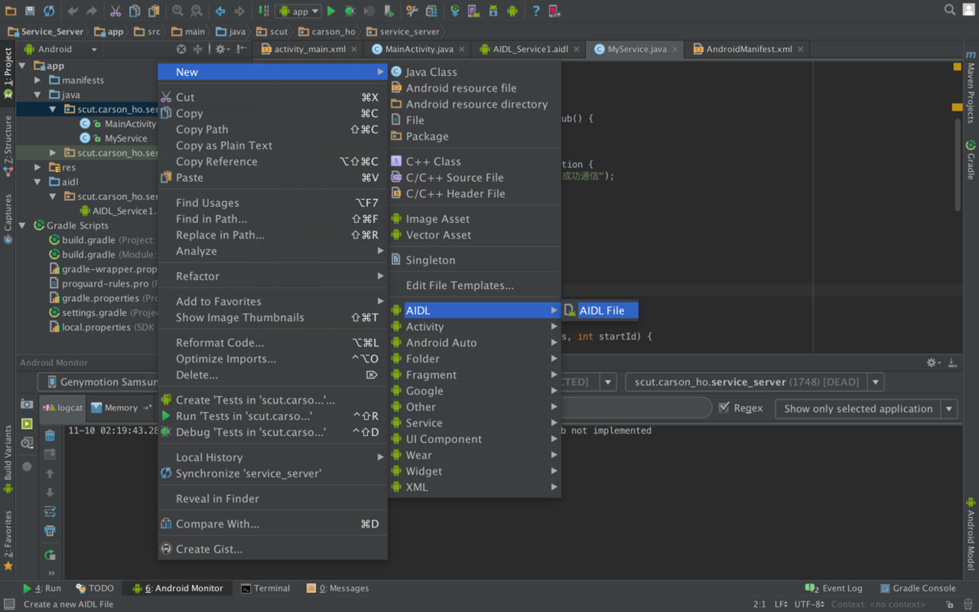Click the screen capture camera icon
Screen dimensions: 979x612
27,404
